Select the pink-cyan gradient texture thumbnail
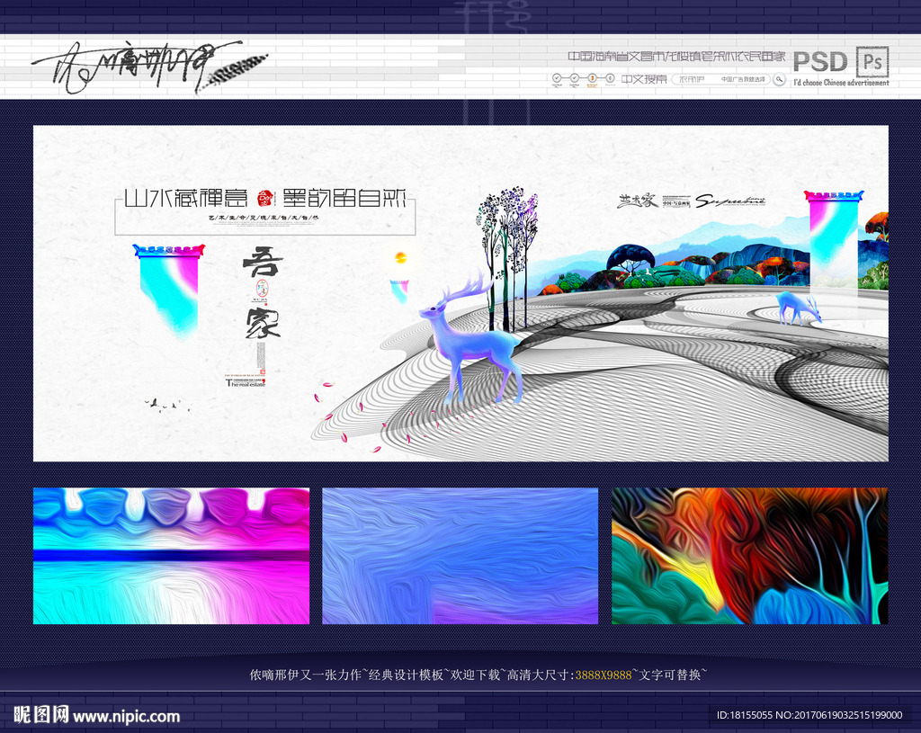921x733 pixels. [171, 556]
